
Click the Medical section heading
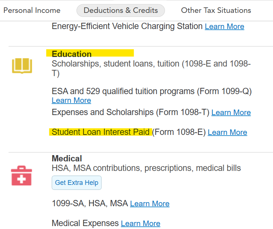[x=67, y=158]
